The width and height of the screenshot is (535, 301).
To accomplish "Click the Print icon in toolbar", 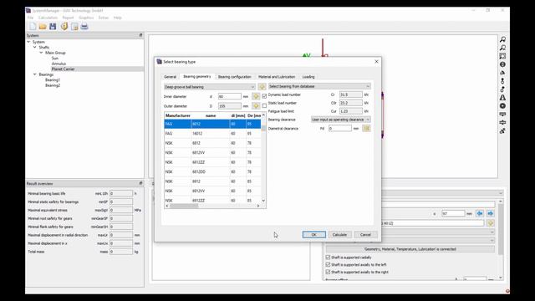I will tap(84, 26).
